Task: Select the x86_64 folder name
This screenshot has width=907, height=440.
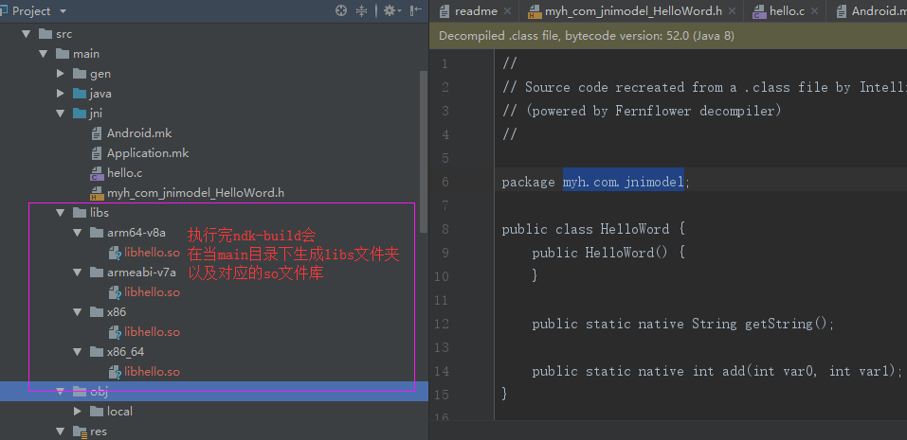Action: [x=125, y=352]
